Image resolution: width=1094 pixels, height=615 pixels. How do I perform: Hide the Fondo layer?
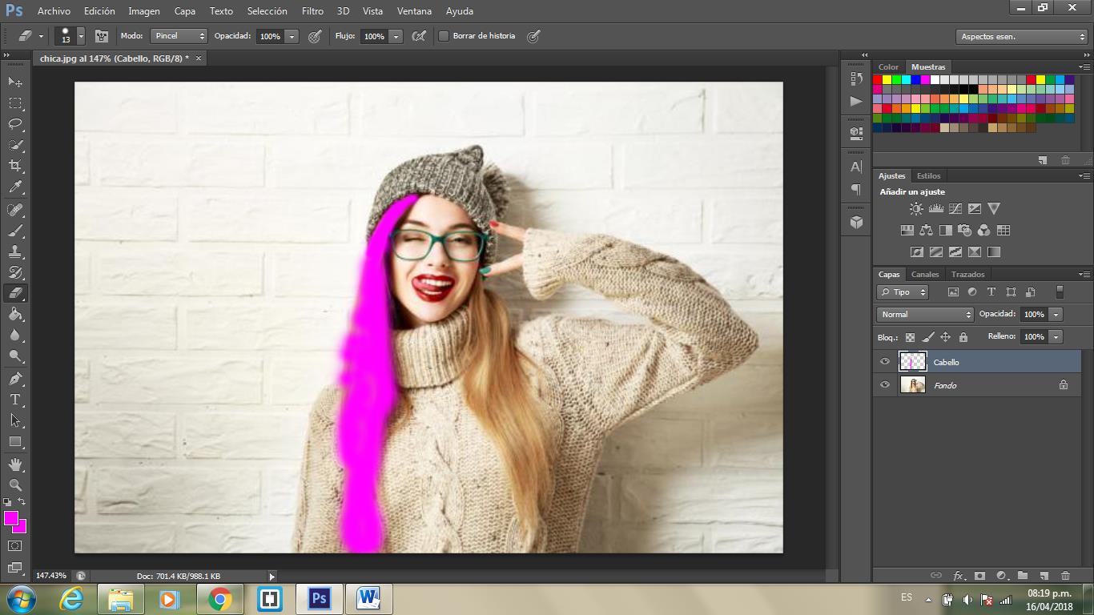tap(885, 385)
